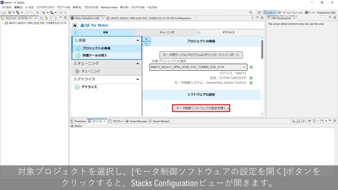The width and height of the screenshot is (338, 190).
Task: Select the アナライズ checked step in sidebar
Action: tap(89, 87)
